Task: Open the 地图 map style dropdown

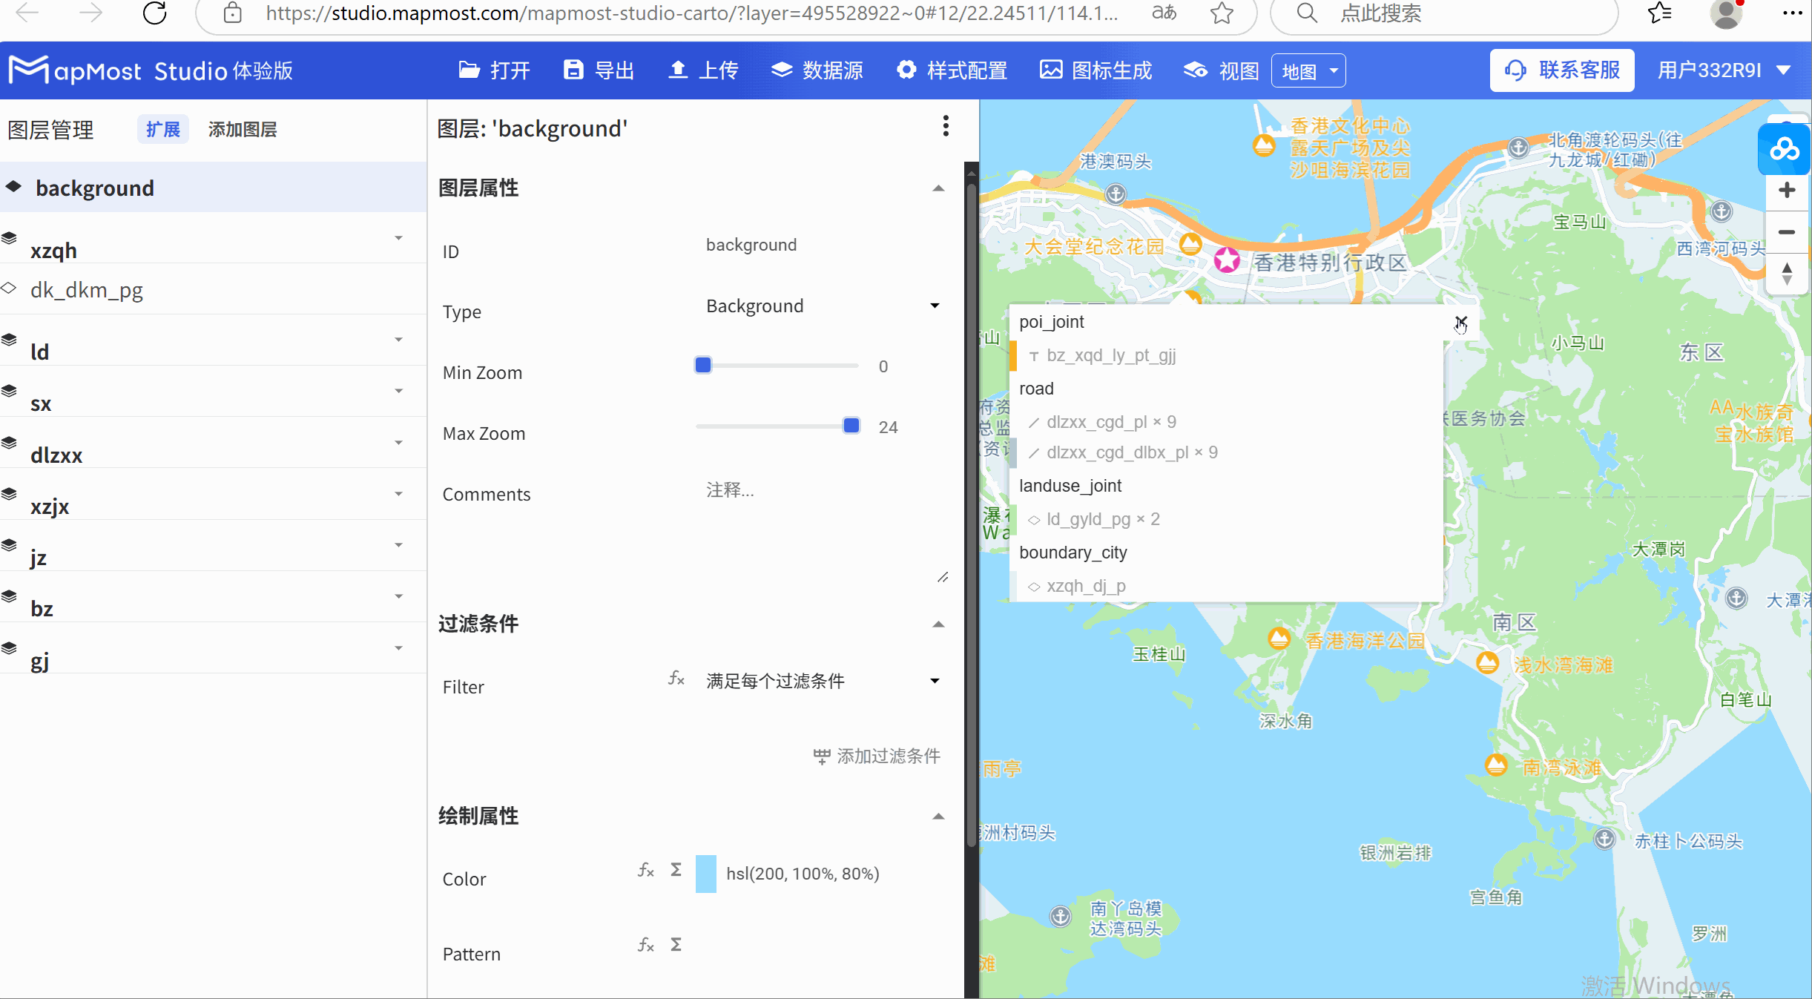Action: 1308,70
